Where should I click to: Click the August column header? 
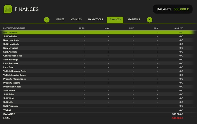[178, 28]
